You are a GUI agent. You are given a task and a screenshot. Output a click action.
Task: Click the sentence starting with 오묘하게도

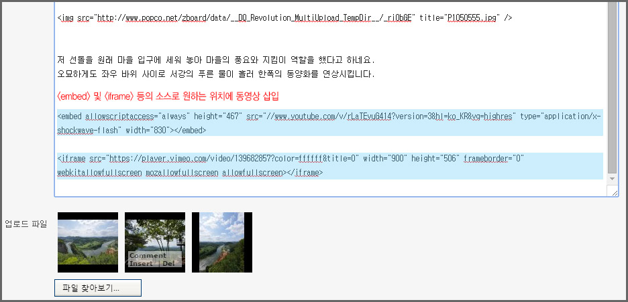pos(215,74)
